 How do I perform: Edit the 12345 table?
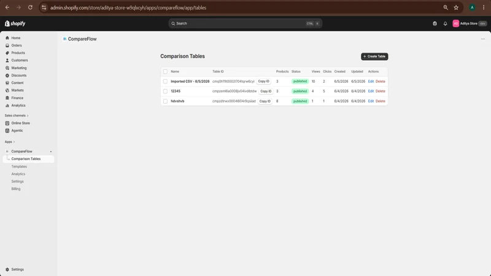371,91
